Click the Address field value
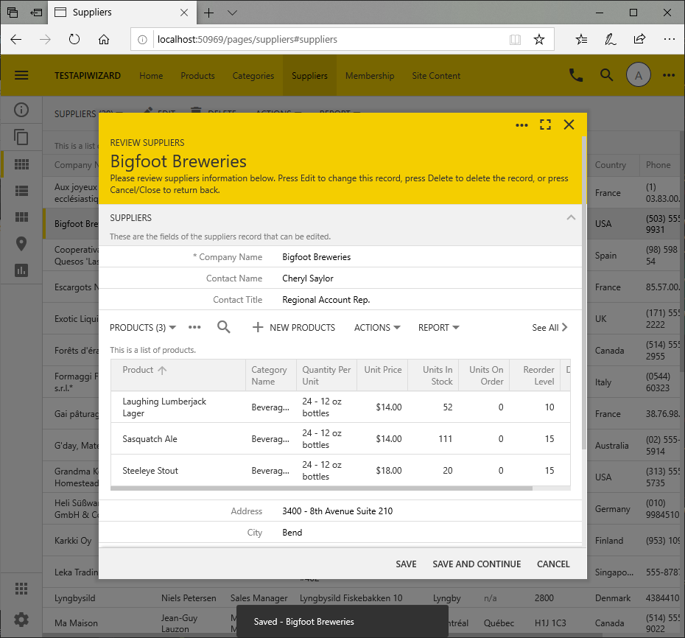Screen dimensions: 685x638 [x=337, y=511]
